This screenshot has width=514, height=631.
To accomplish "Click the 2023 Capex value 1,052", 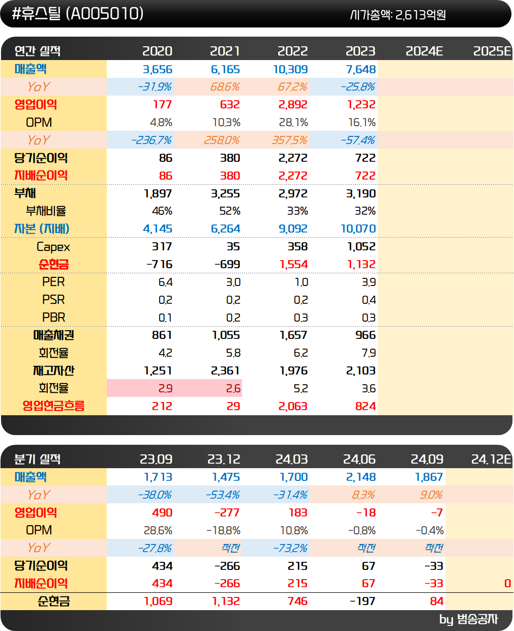I will tap(361, 247).
